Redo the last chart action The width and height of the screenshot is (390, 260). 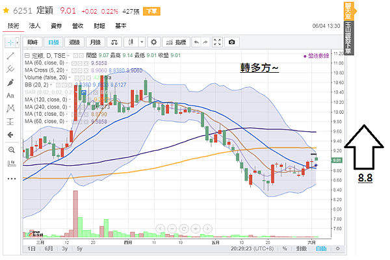click(x=205, y=42)
